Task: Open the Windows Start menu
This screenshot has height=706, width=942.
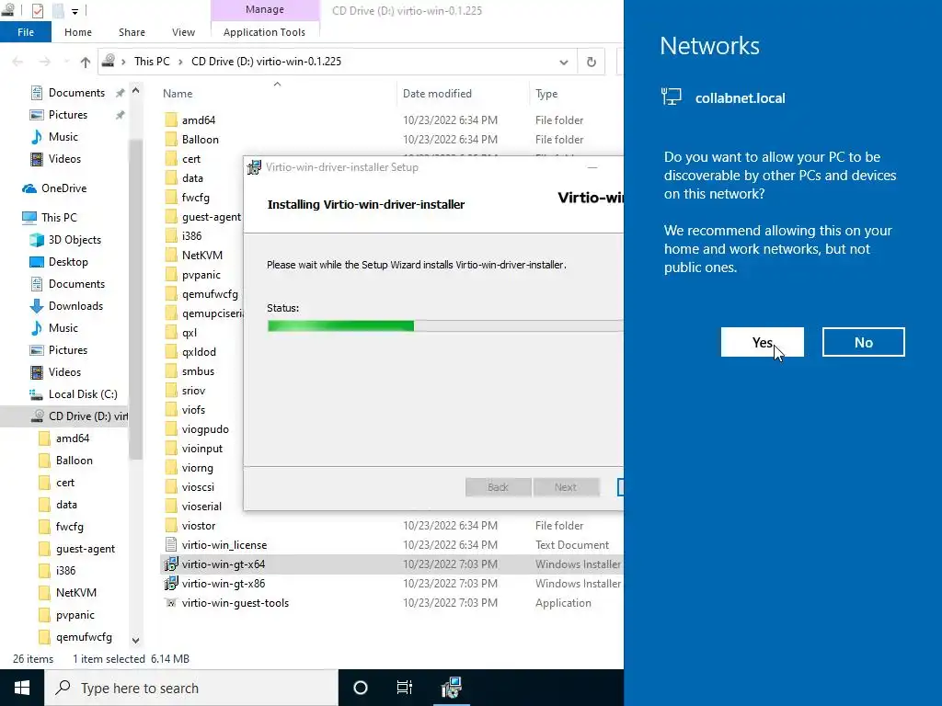Action: pos(22,688)
